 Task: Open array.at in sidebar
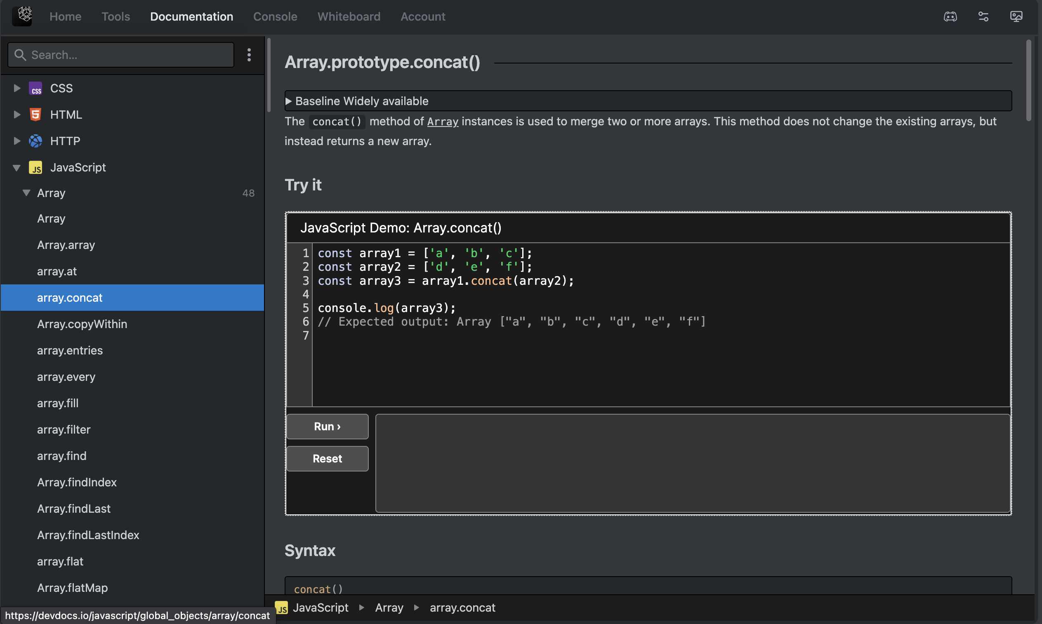click(57, 272)
